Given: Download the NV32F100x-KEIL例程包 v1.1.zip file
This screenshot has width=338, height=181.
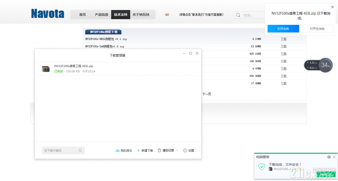Looking at the screenshot, I should point(284,39).
